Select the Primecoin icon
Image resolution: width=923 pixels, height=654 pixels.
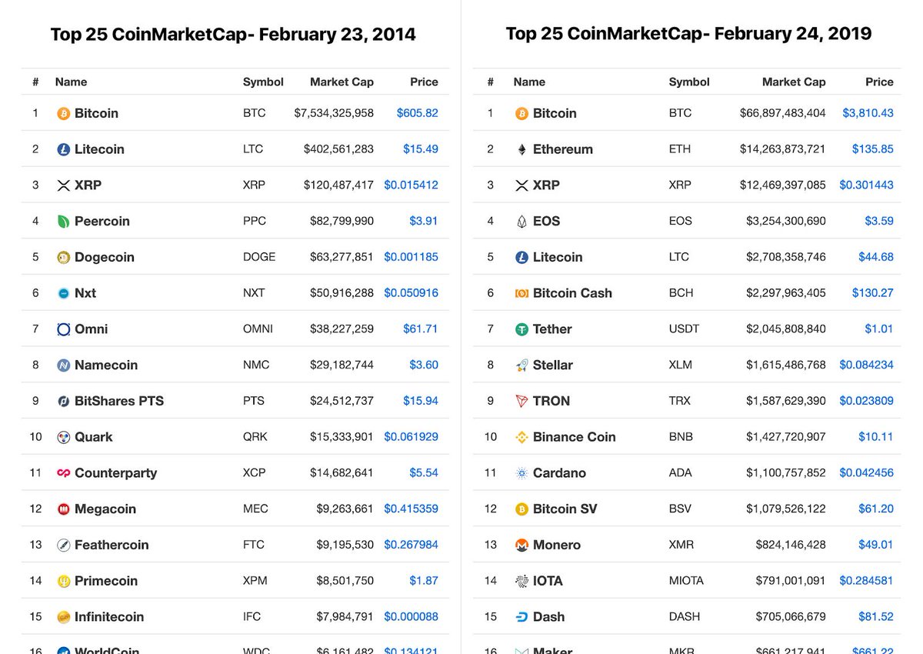pyautogui.click(x=64, y=581)
